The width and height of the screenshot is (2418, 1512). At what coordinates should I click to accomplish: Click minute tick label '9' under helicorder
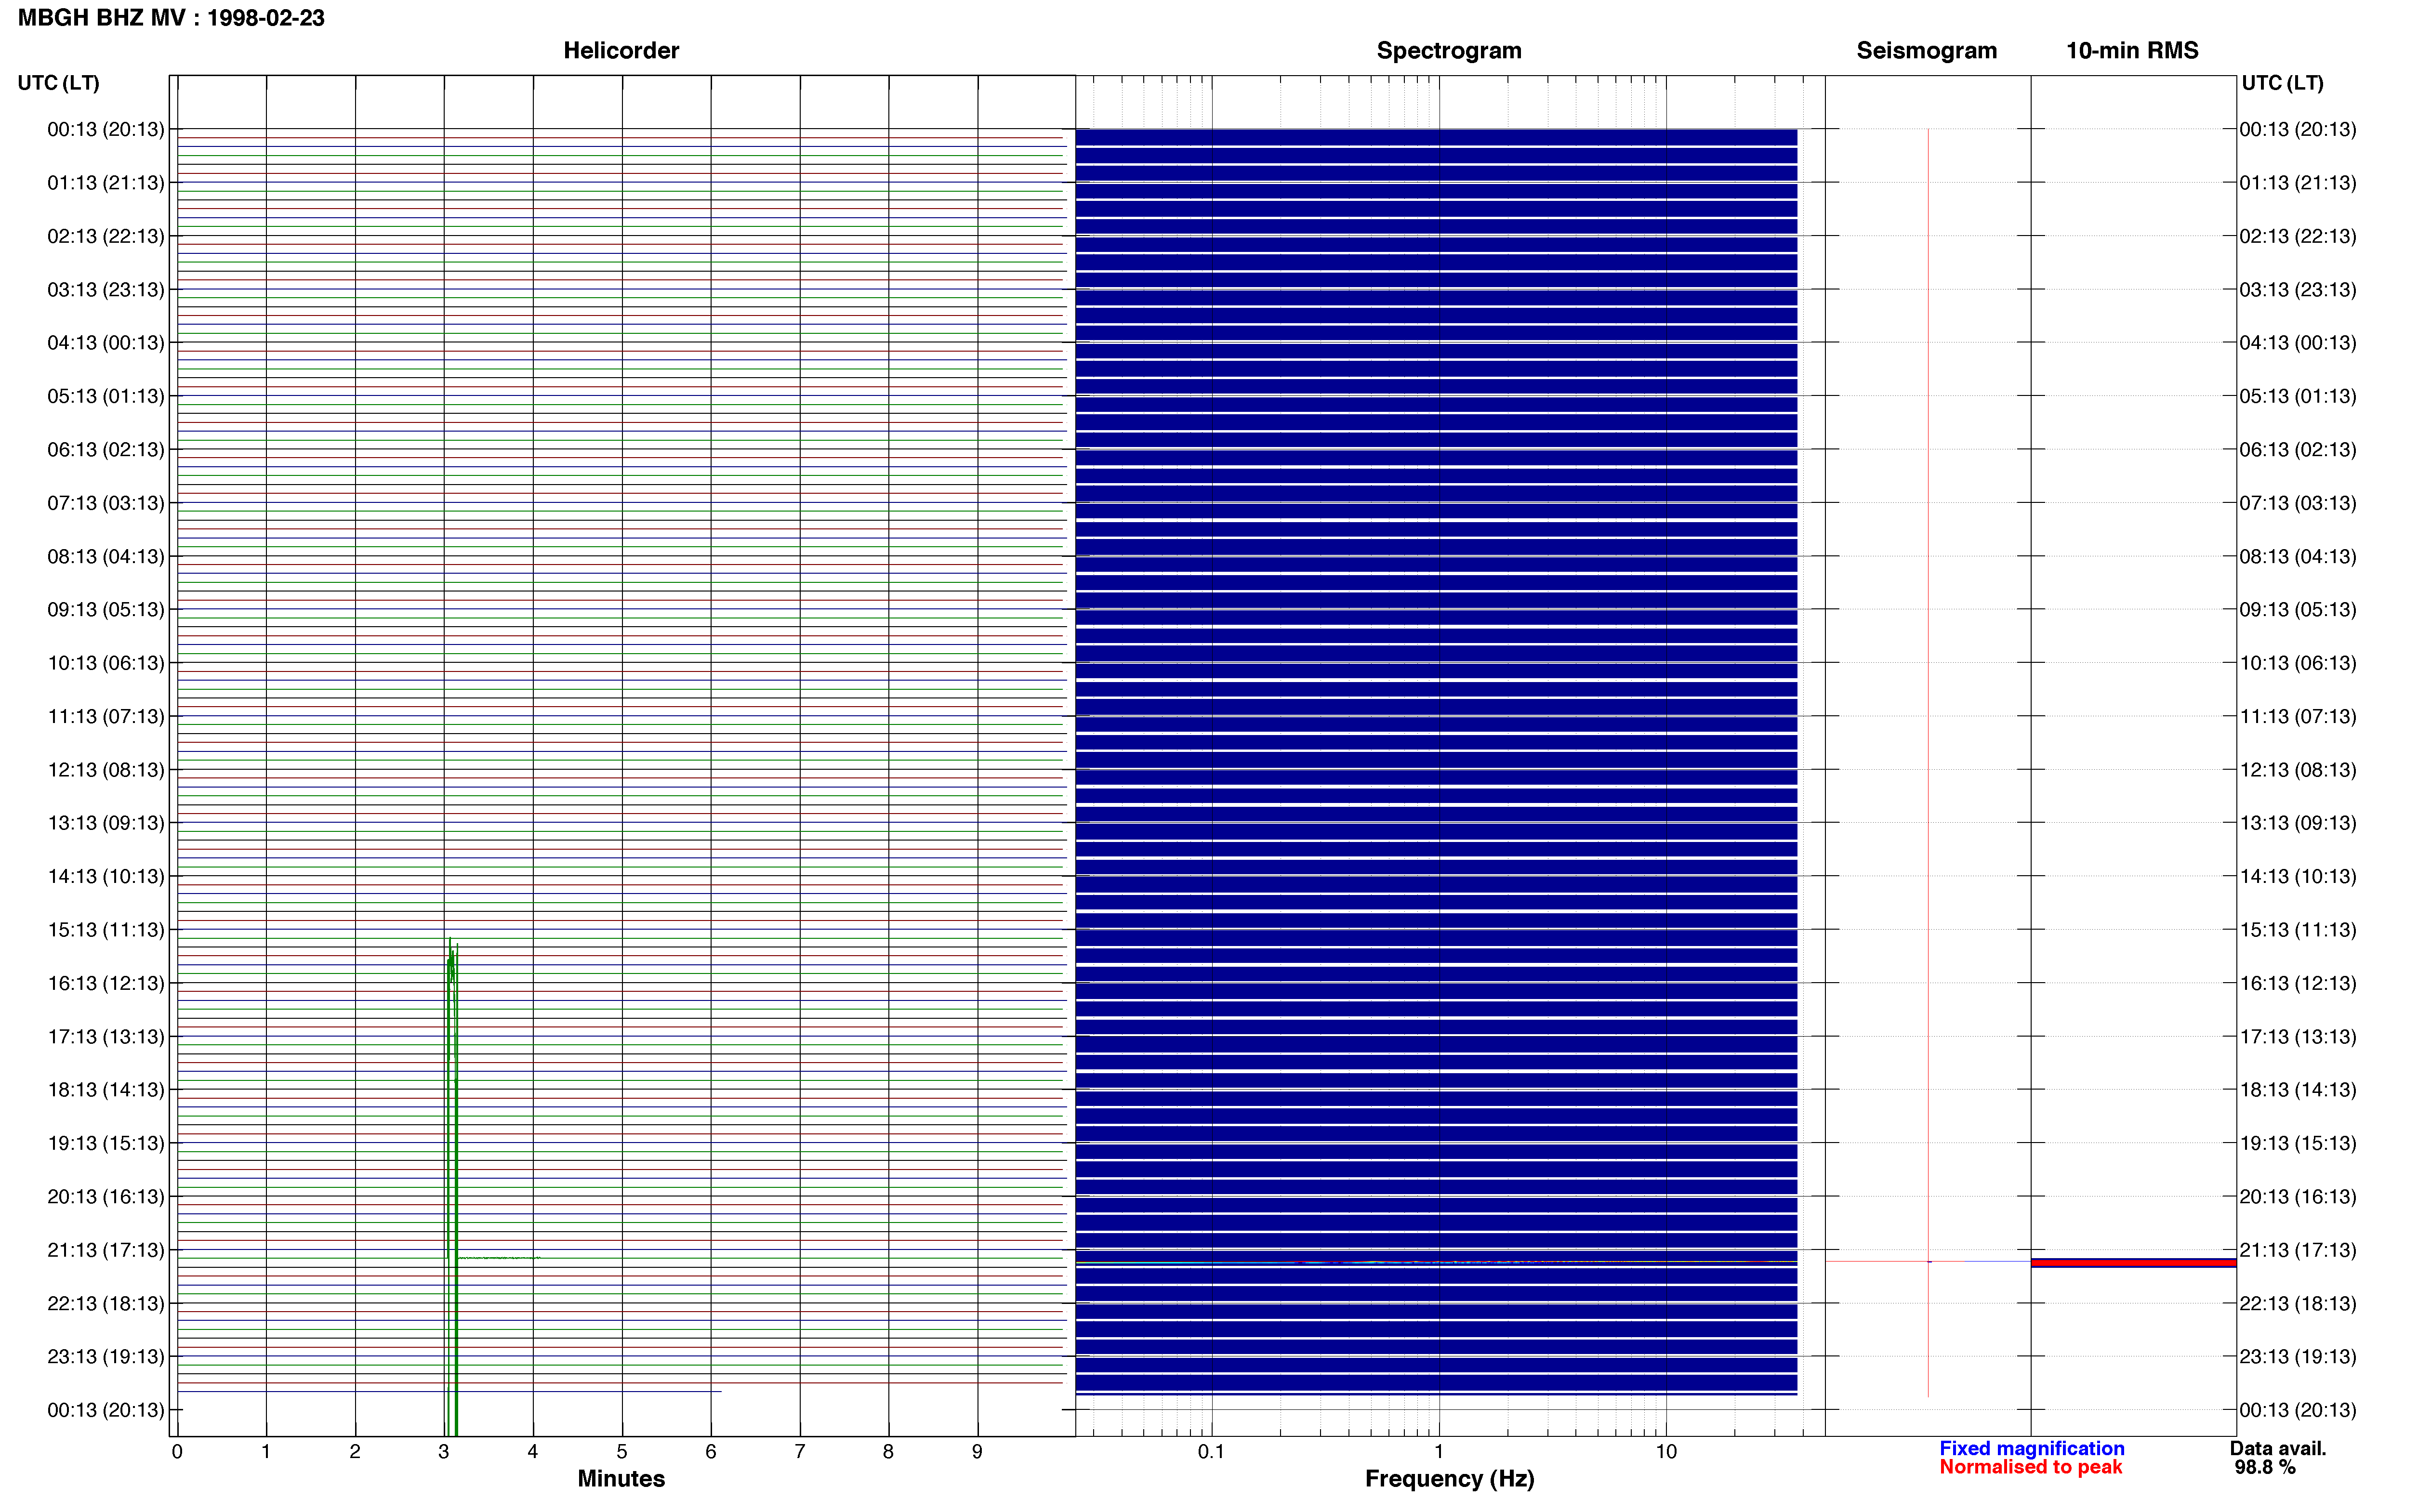click(977, 1452)
